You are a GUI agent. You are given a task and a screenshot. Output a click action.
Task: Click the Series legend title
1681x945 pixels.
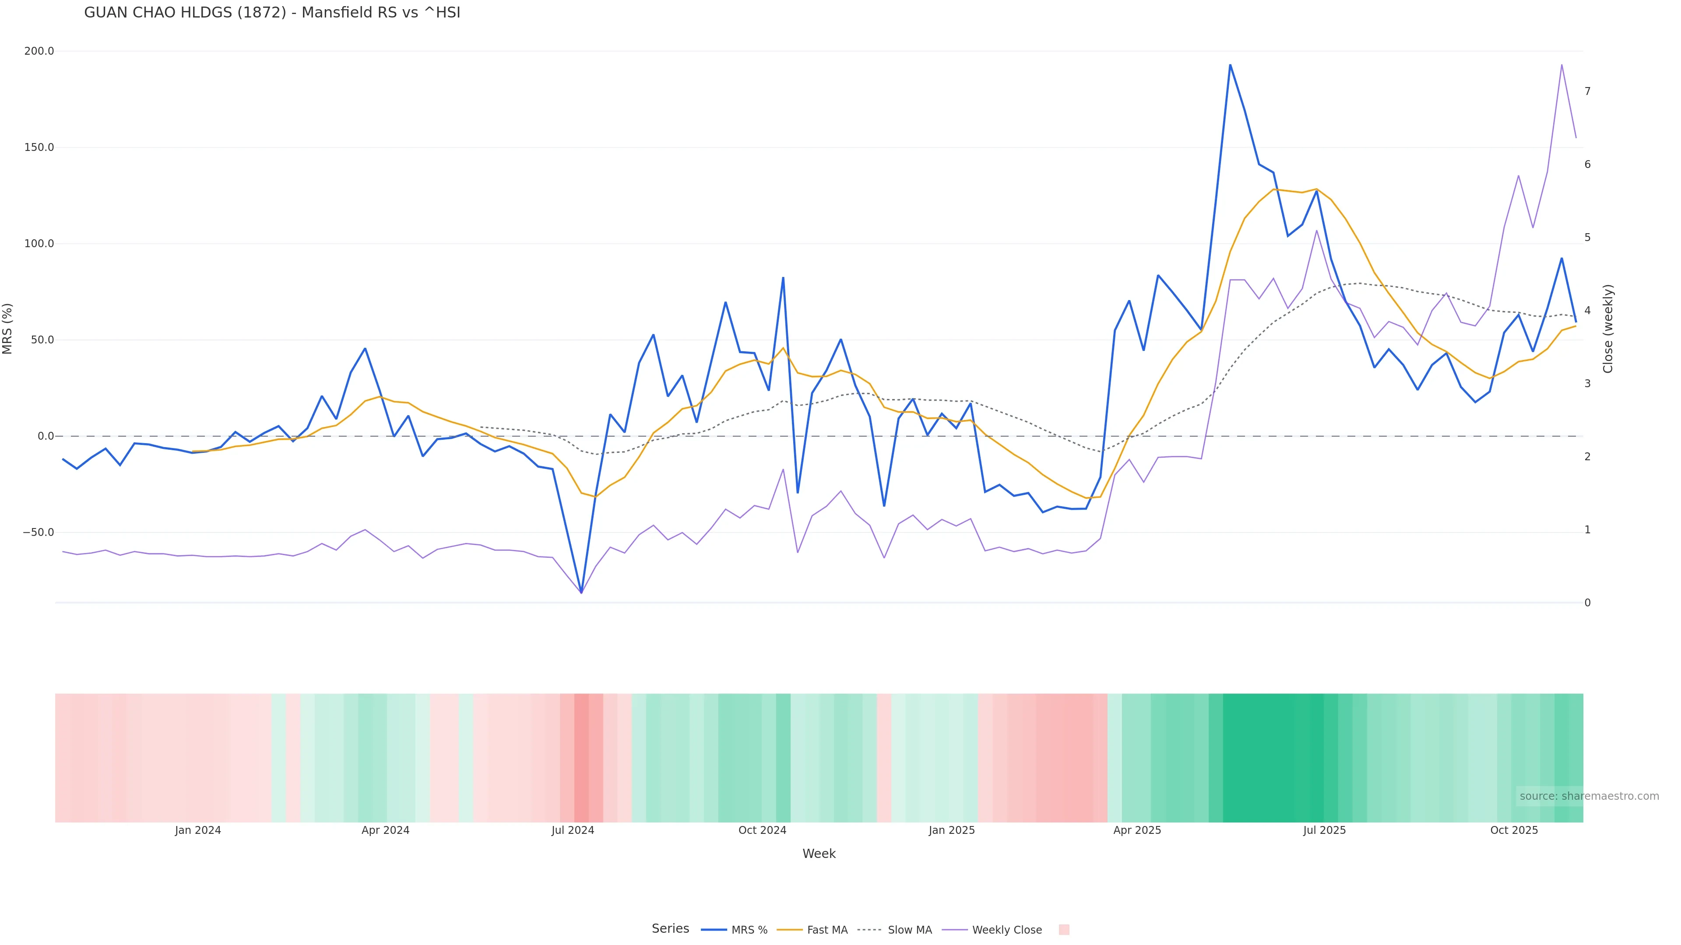pos(670,929)
